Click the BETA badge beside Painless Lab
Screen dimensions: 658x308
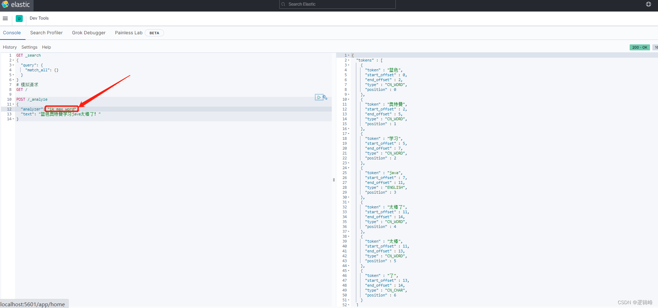pyautogui.click(x=154, y=33)
